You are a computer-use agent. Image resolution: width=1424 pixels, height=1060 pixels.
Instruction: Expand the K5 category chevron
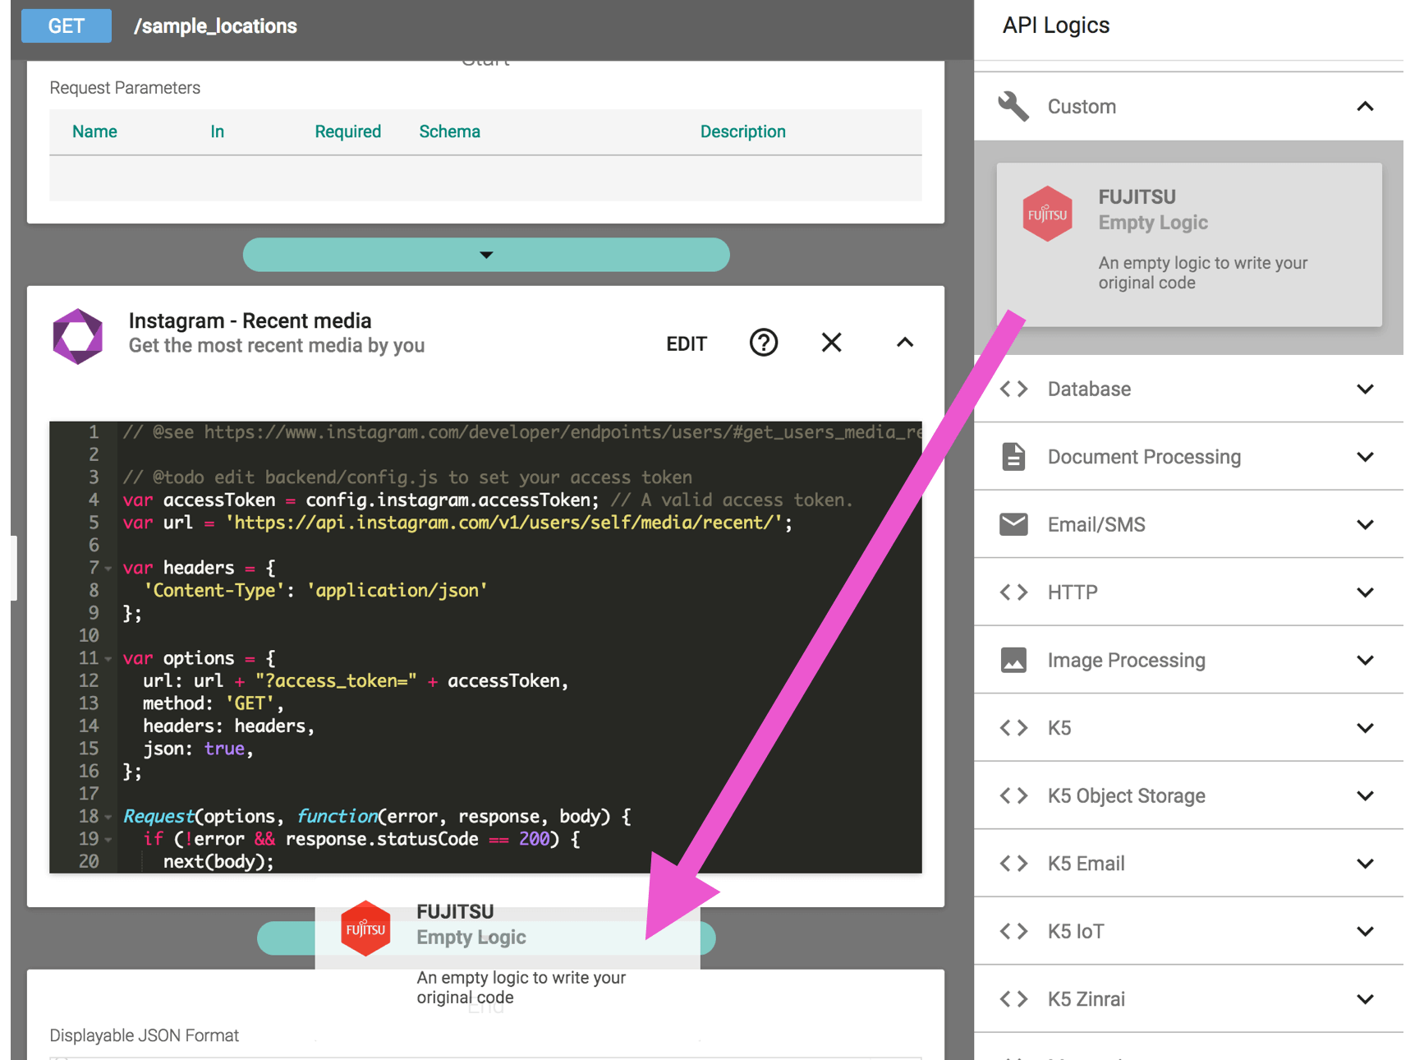(x=1365, y=728)
